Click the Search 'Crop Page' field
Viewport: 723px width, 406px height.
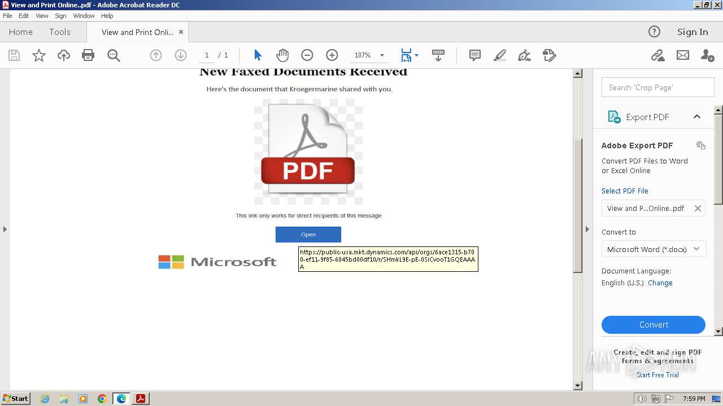[x=658, y=87]
